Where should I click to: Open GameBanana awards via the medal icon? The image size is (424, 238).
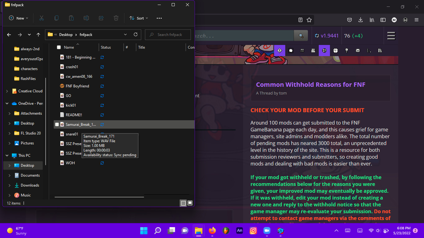(x=347, y=50)
